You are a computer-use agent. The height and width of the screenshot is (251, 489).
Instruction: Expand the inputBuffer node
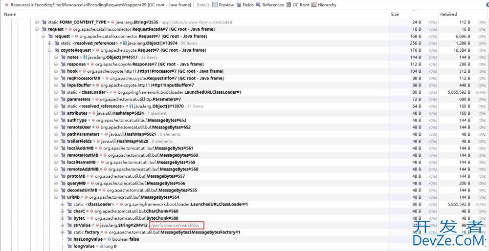point(56,85)
